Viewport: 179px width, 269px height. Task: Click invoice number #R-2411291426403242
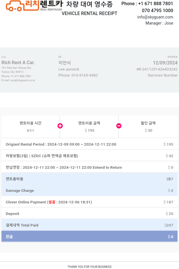coord(157,69)
